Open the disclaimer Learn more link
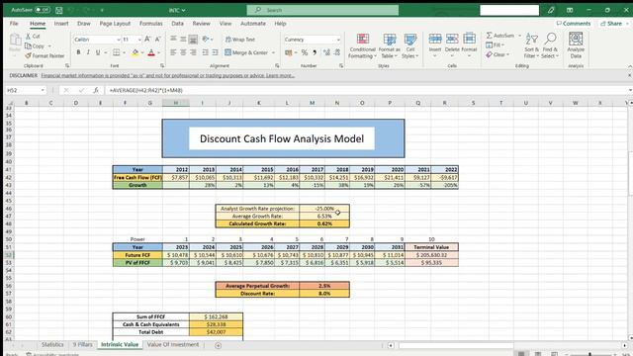 [x=281, y=75]
